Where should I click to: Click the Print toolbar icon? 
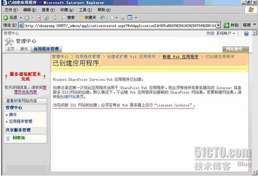tap(122, 18)
